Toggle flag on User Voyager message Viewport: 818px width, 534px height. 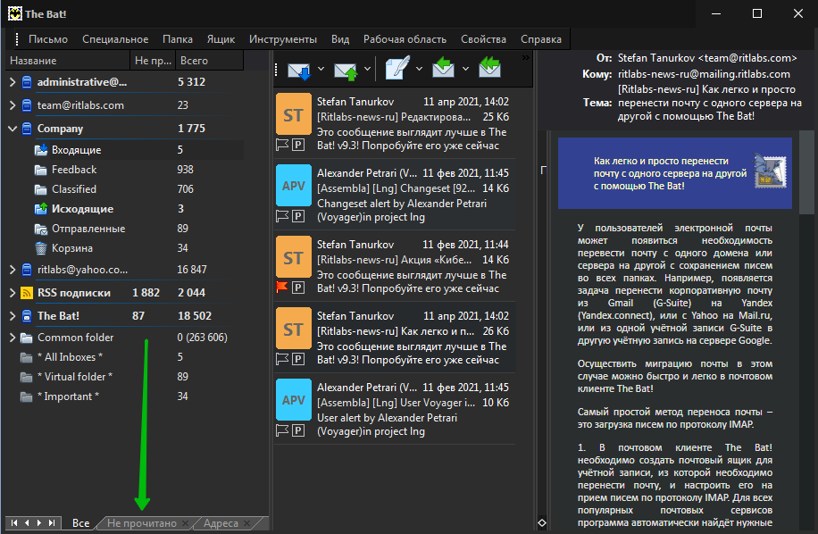(x=282, y=430)
